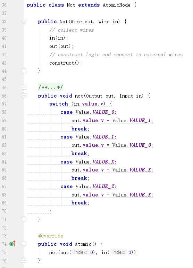This screenshot has width=193, height=268.
Task: Click the index hint inside in() on line 75
Action: (x=119, y=252)
